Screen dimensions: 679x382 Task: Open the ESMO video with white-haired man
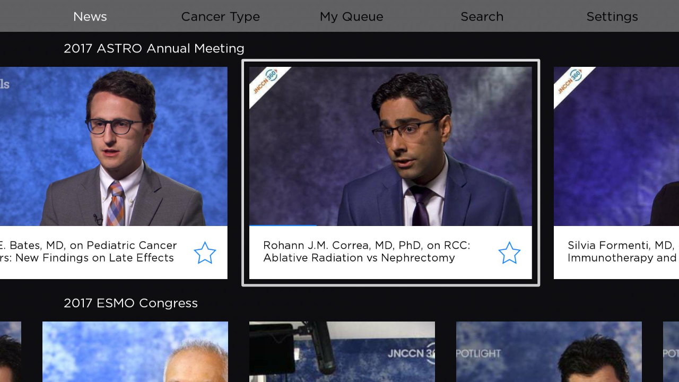point(135,352)
